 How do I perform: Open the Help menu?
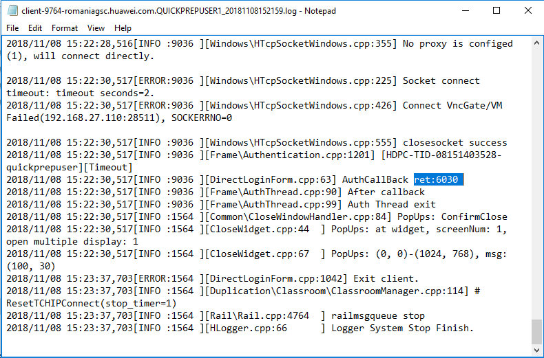(123, 28)
